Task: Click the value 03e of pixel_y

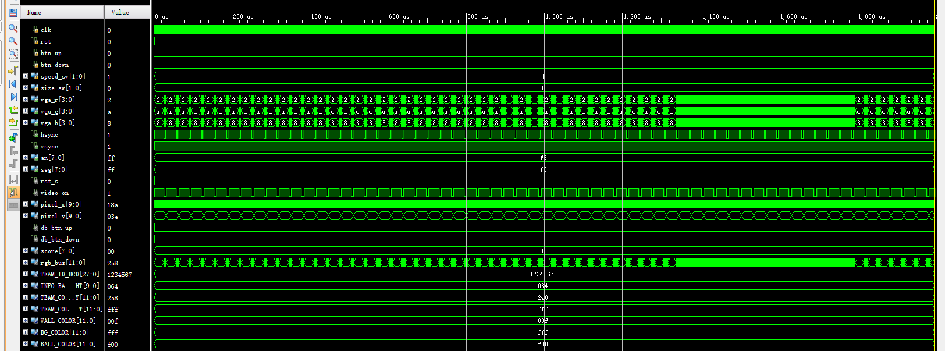Action: point(112,217)
